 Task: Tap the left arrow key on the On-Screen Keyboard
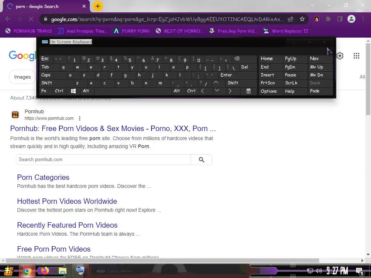point(203,91)
